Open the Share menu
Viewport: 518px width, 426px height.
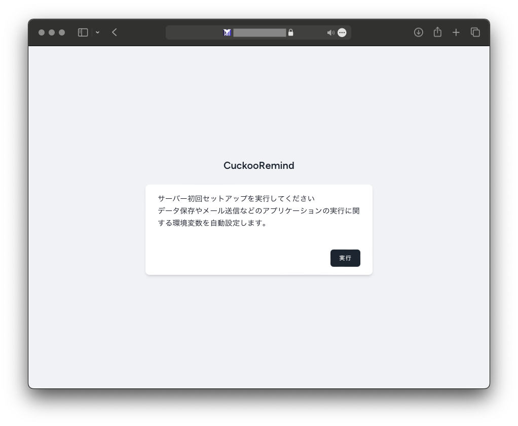pyautogui.click(x=437, y=32)
